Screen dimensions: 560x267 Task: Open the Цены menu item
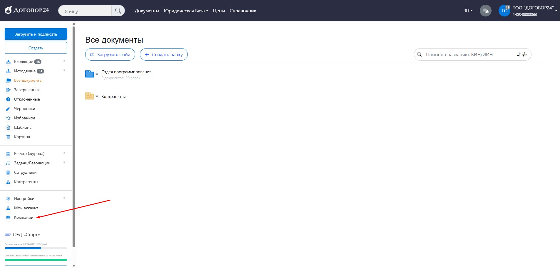click(x=219, y=11)
